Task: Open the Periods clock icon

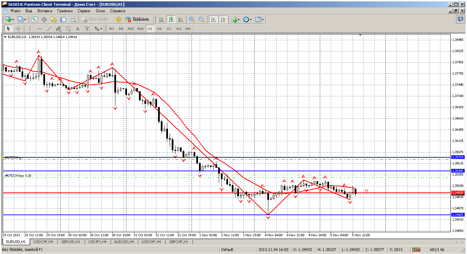Action: point(246,20)
